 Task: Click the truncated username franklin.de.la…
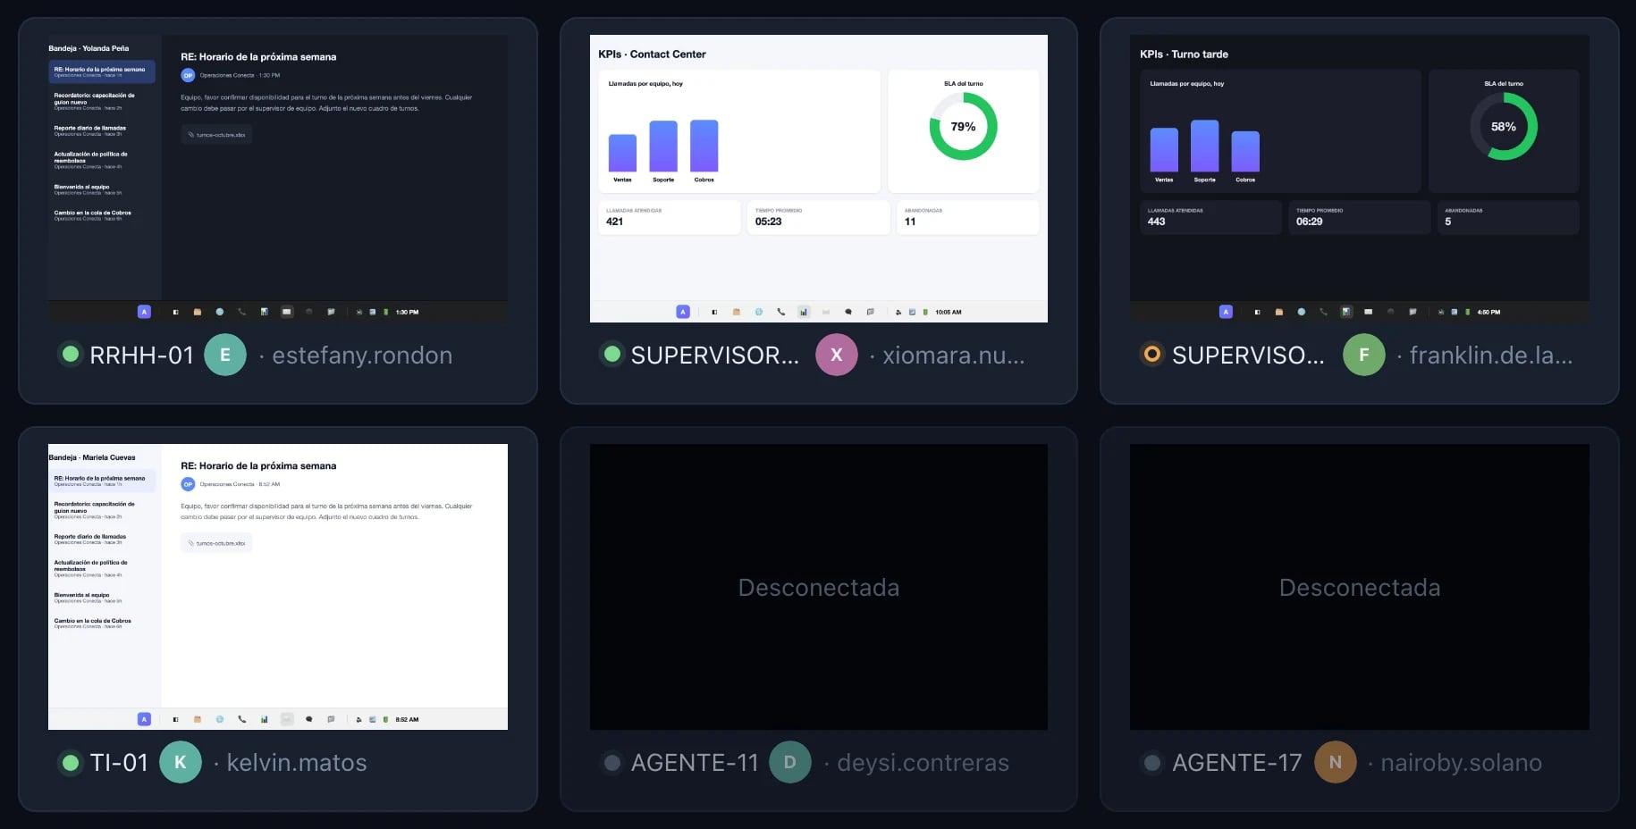(1491, 356)
